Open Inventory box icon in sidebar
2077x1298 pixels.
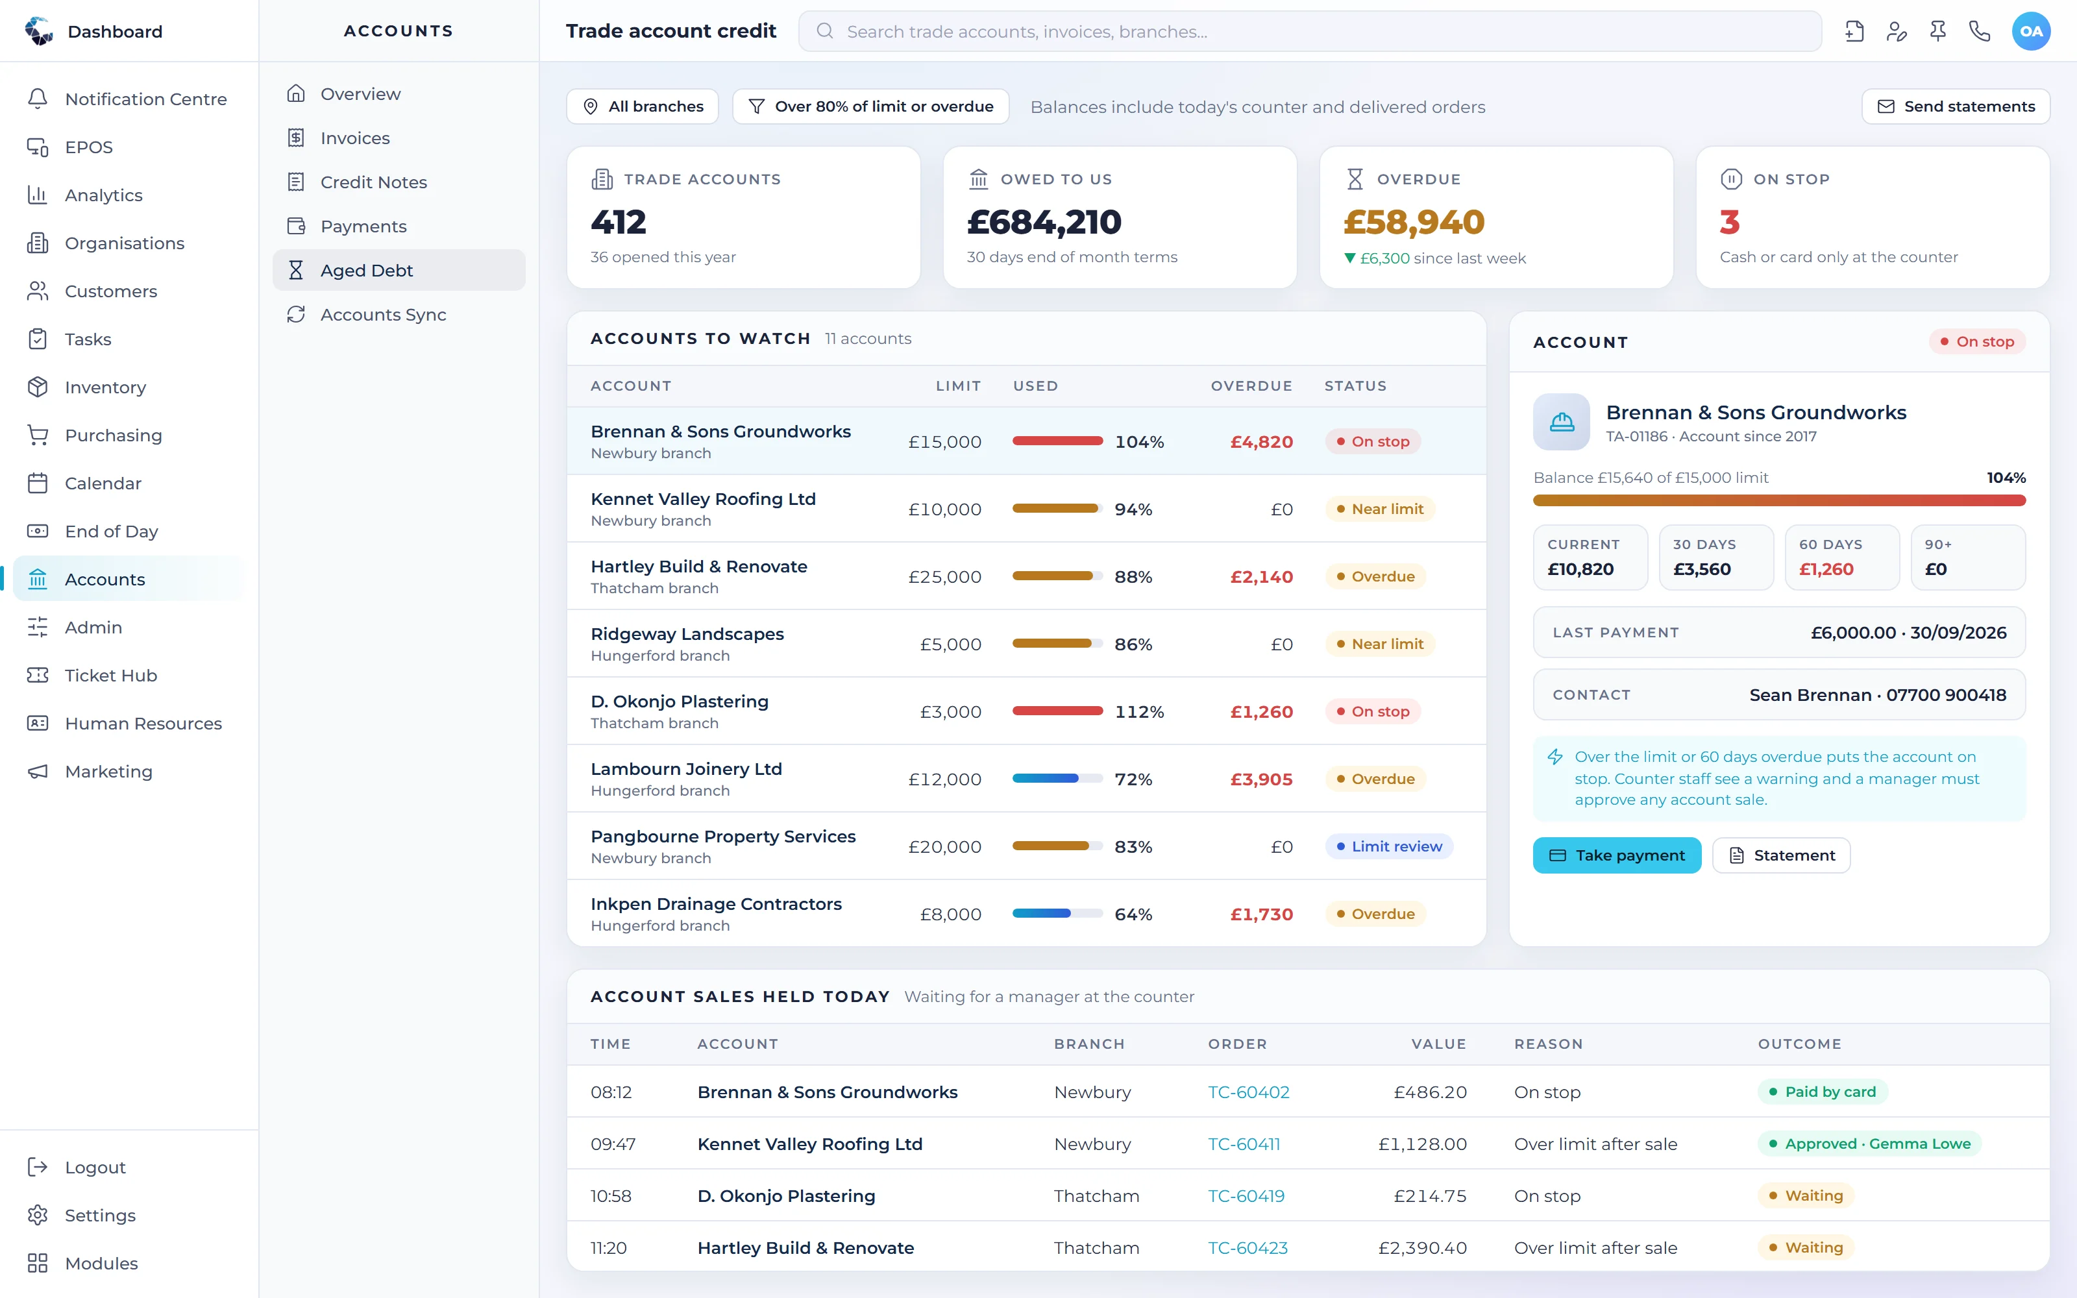[x=37, y=387]
